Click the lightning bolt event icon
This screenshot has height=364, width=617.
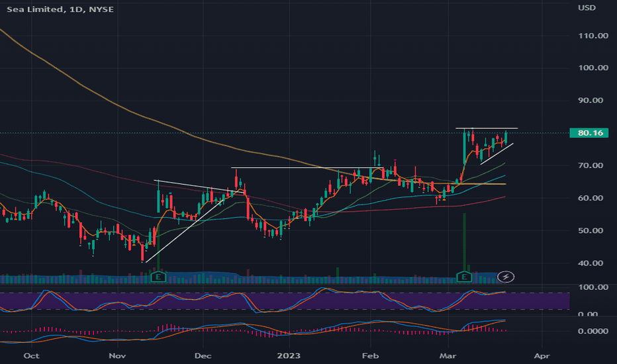pyautogui.click(x=506, y=277)
